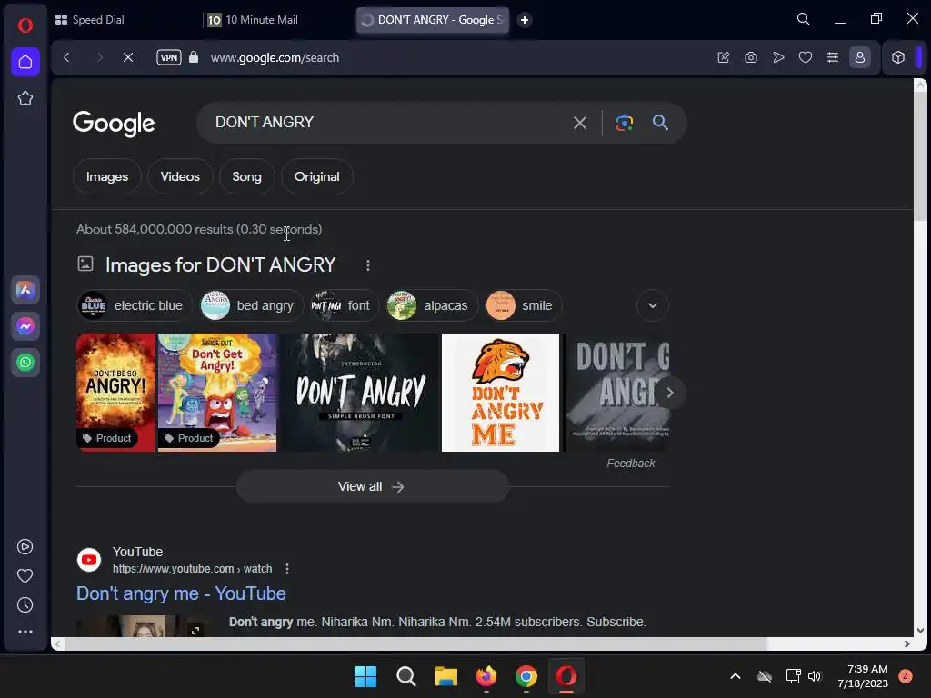Viewport: 931px width, 698px height.
Task: Open sidebar setup three dots
Action: pos(25,633)
